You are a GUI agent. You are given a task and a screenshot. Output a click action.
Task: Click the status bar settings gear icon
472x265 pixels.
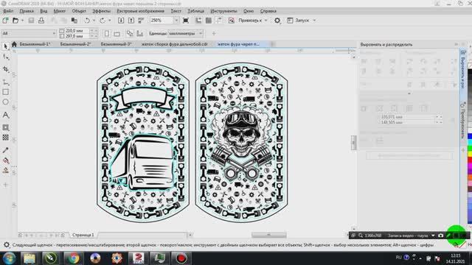click(x=7, y=245)
